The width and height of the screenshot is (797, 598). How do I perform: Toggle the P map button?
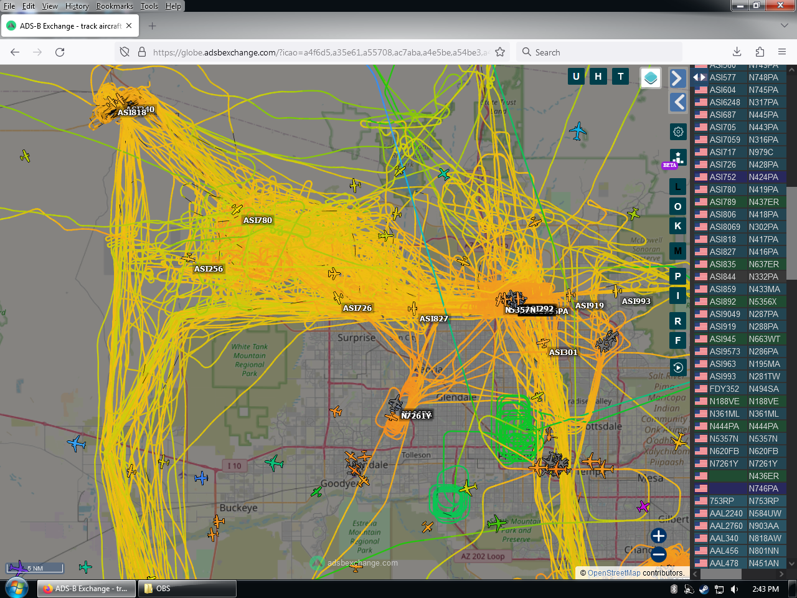coord(678,277)
